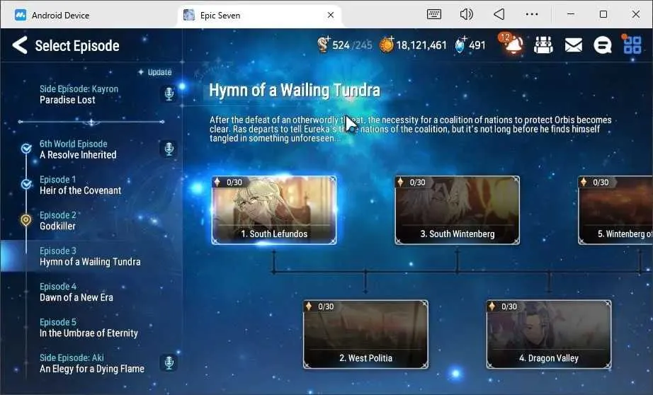653x395 pixels.
Task: Open the mail envelope icon
Action: (574, 45)
